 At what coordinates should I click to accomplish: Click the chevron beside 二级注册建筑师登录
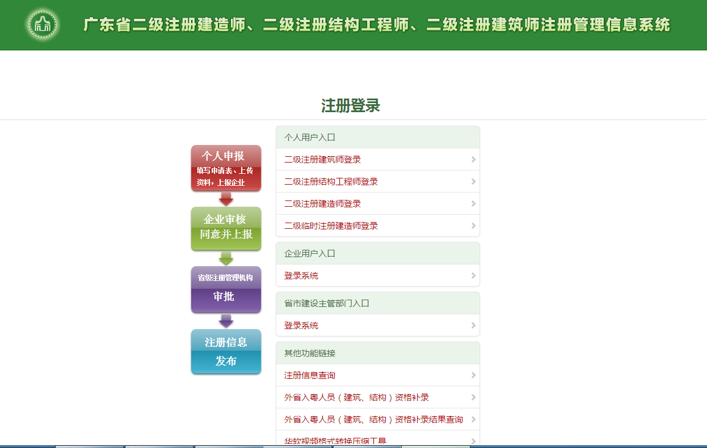(x=473, y=159)
